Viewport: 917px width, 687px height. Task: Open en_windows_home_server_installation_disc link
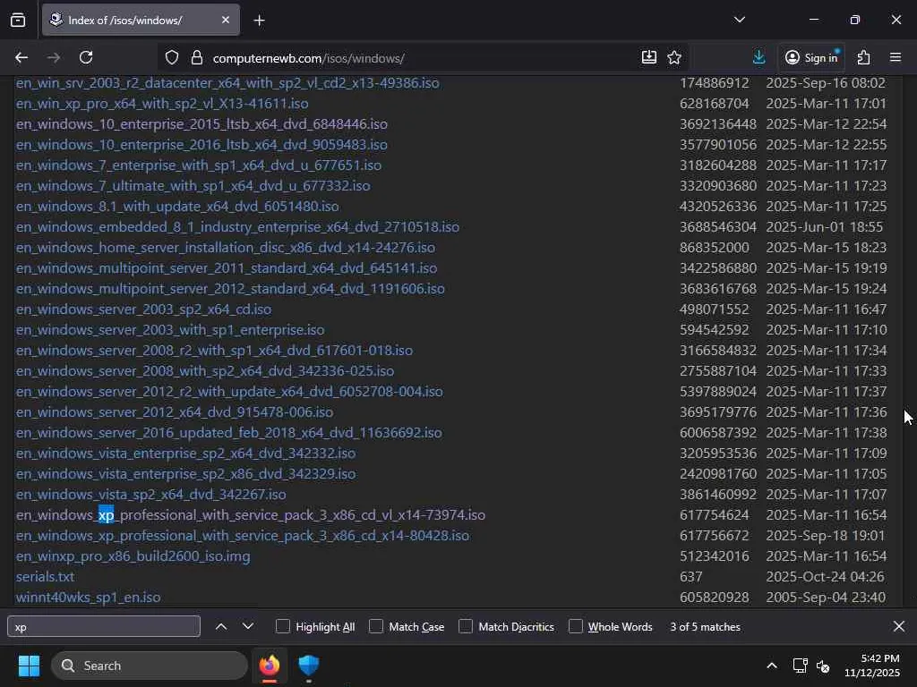point(226,247)
